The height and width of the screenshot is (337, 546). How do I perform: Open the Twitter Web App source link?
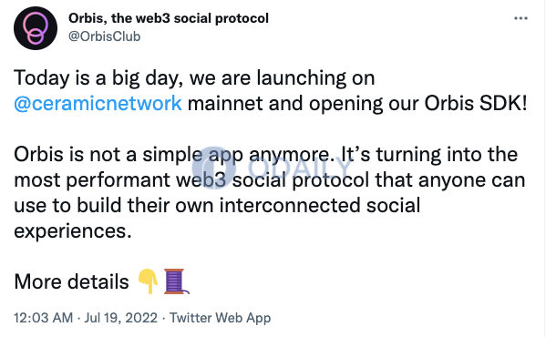(220, 318)
